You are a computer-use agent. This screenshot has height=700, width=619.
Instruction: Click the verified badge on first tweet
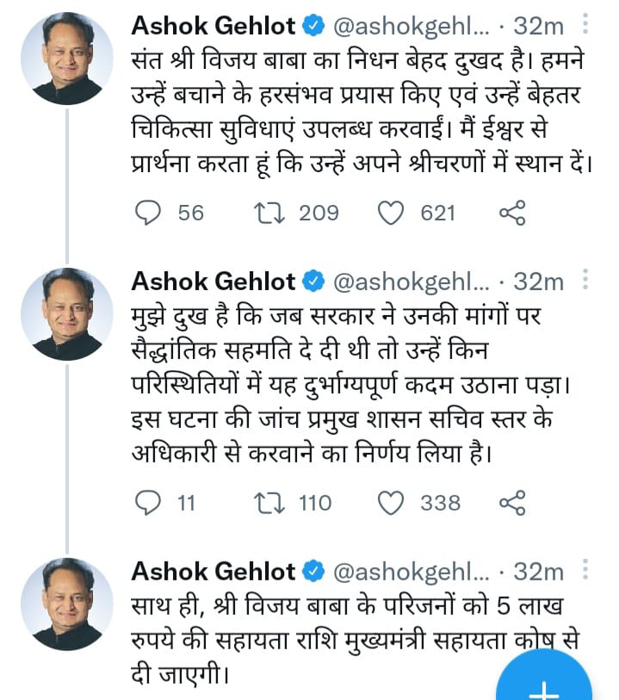(x=313, y=27)
